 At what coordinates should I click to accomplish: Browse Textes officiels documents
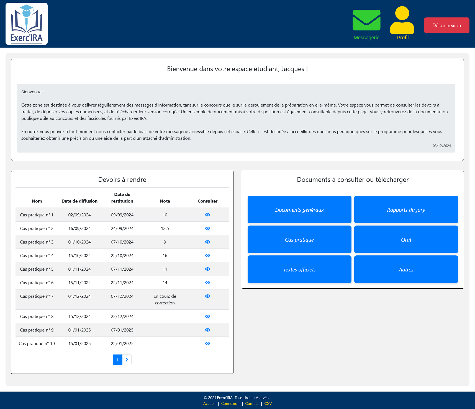click(299, 269)
